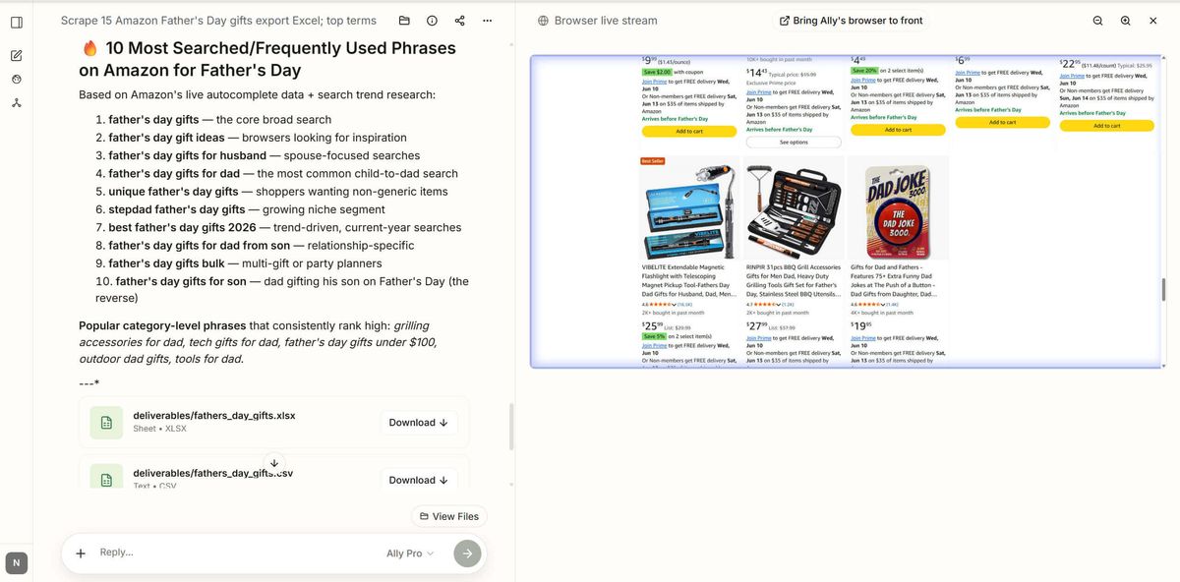The width and height of the screenshot is (1180, 582).
Task: Click the chat title Scrape 15 Amazon Father's Day
Action: click(x=218, y=21)
